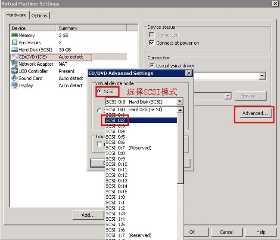
Task: Choose SCSI 0:8 in the dropdown list
Action: [x=141, y=153]
